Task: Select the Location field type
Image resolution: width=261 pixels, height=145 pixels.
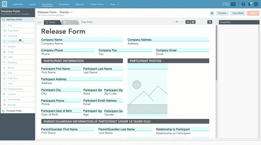Action: click(18, 94)
